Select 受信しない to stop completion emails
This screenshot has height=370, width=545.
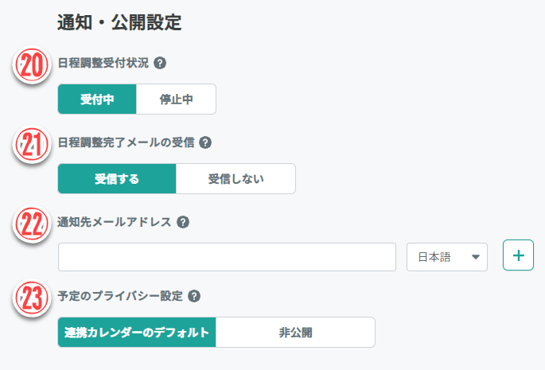[236, 179]
